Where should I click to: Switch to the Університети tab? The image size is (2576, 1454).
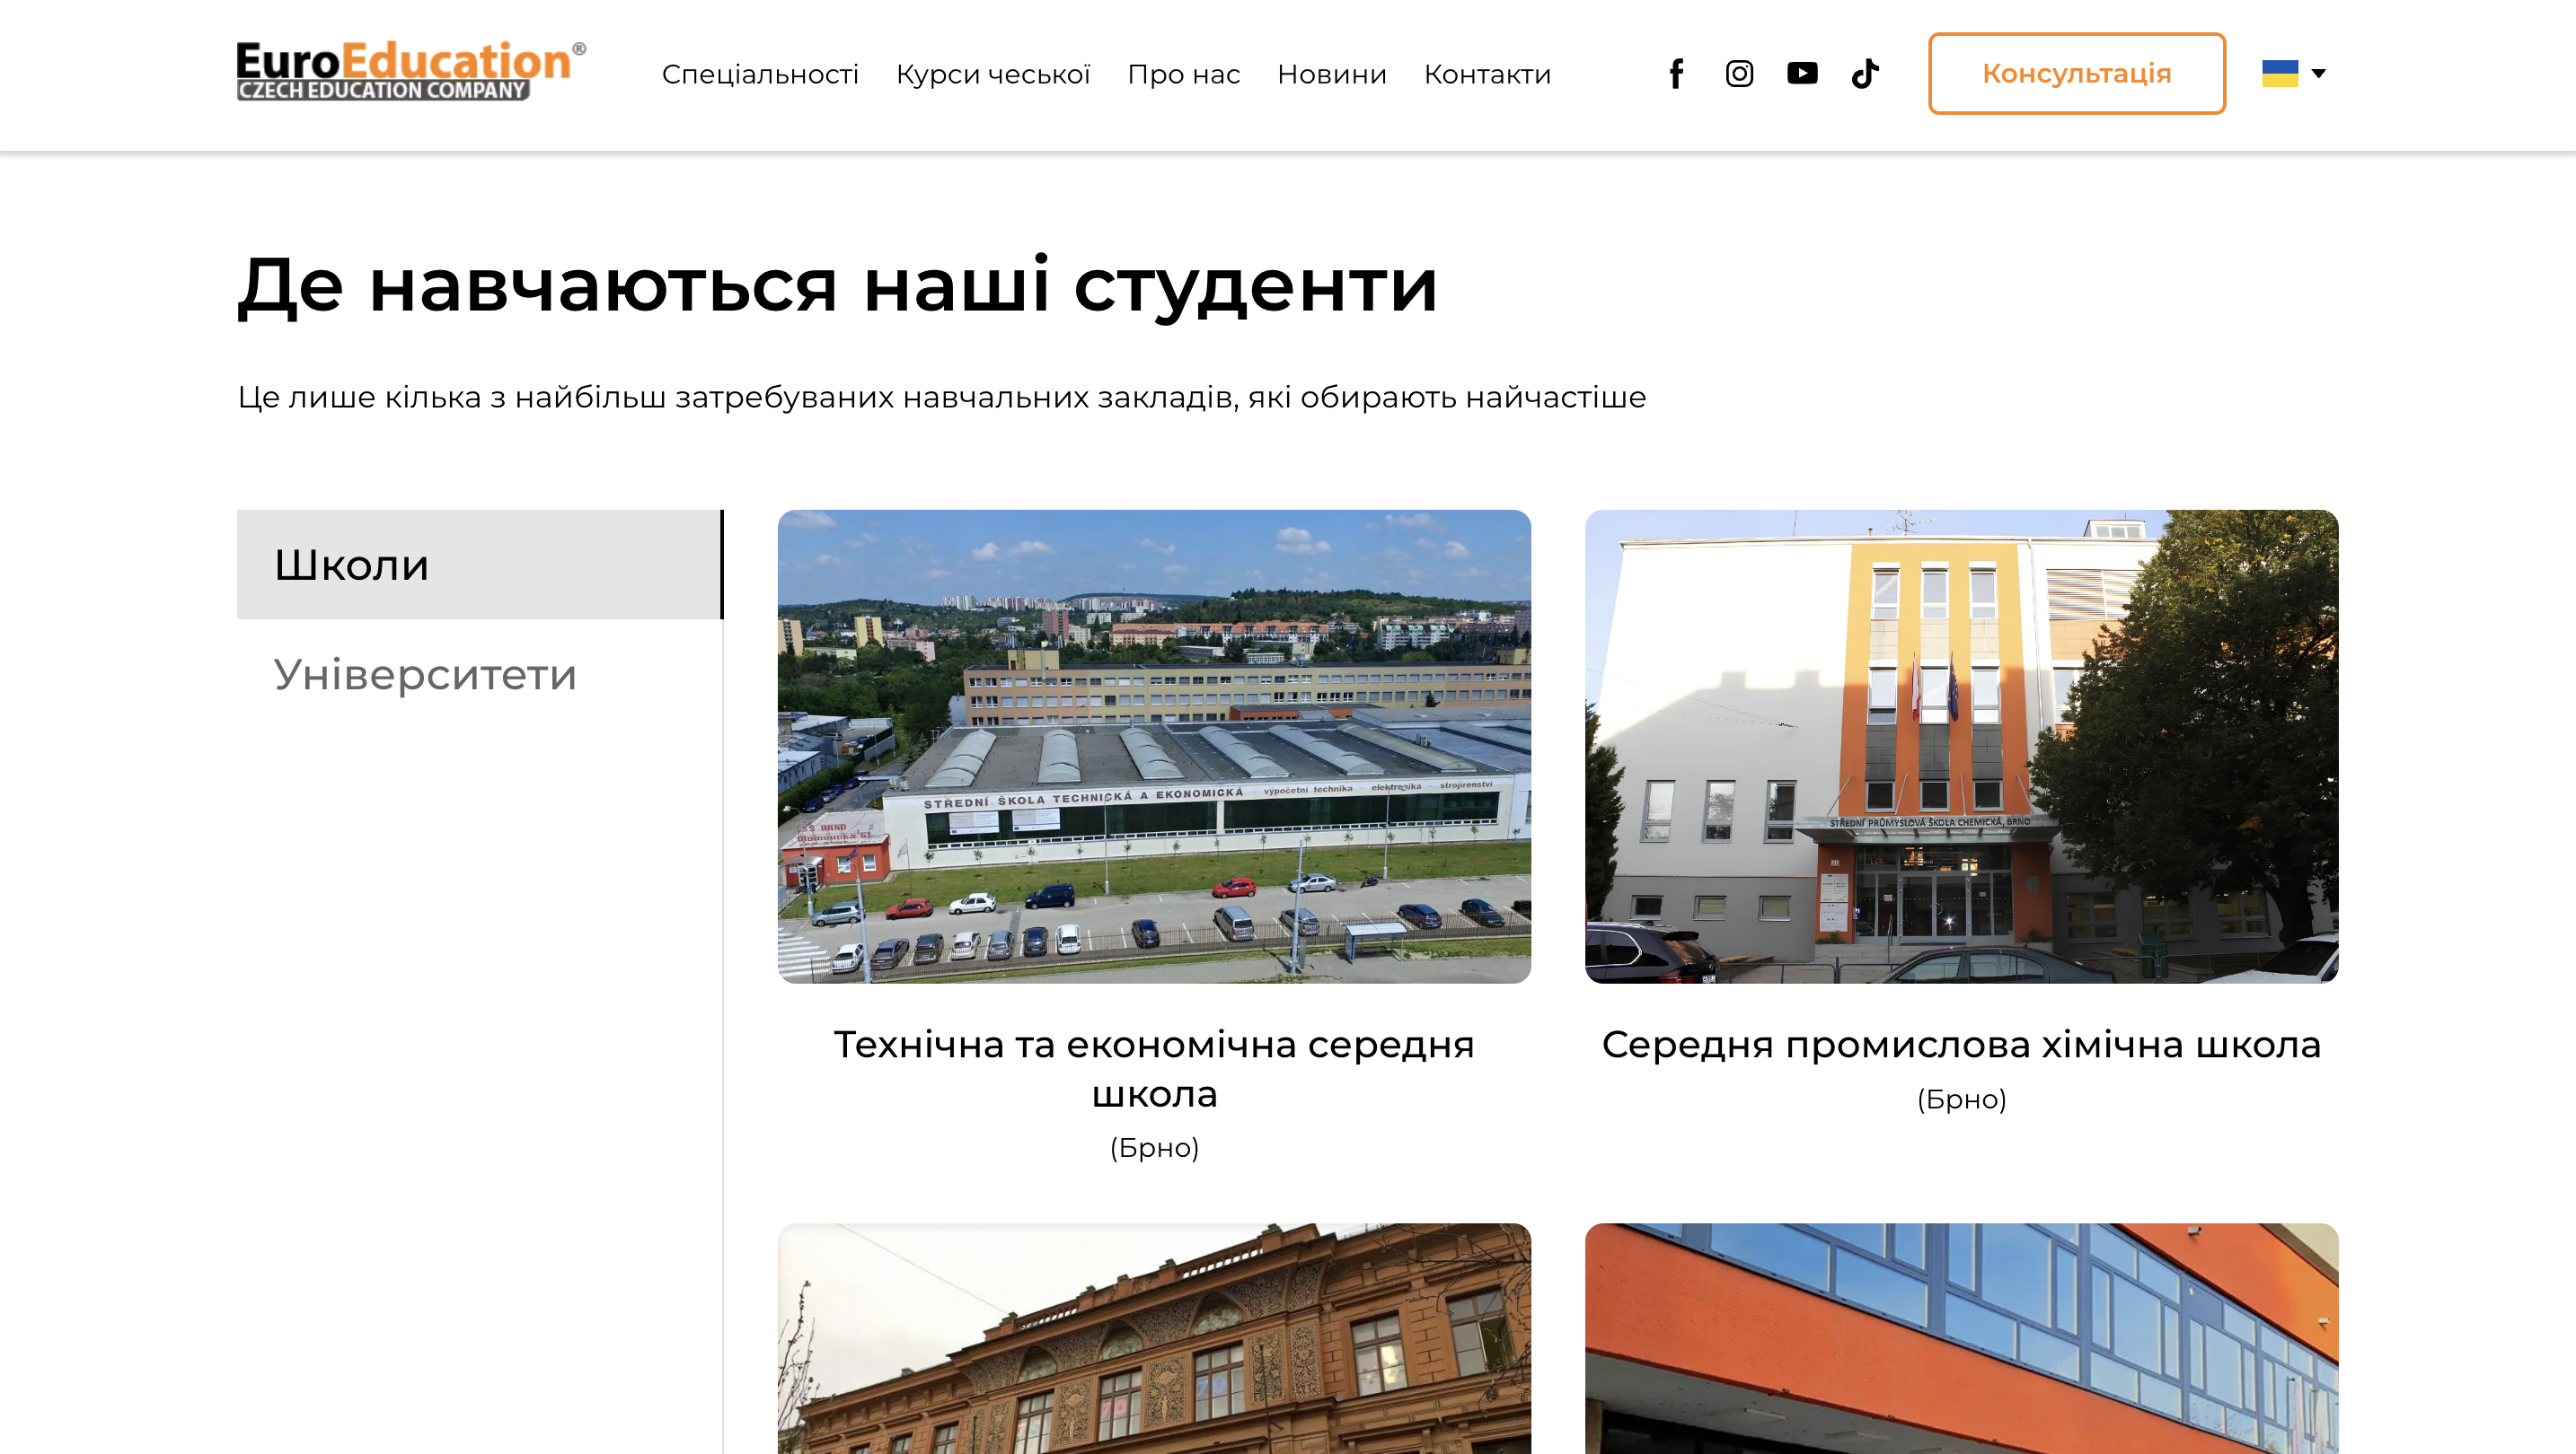click(x=425, y=675)
